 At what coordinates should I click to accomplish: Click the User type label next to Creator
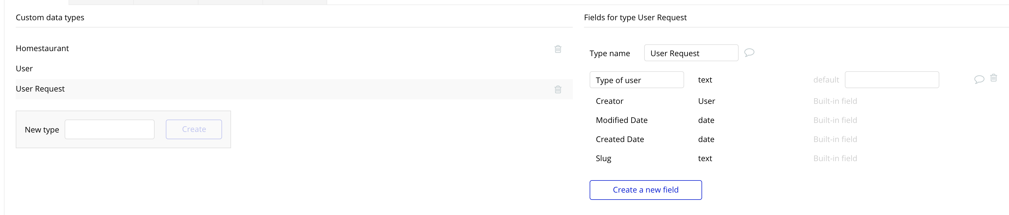(x=706, y=101)
